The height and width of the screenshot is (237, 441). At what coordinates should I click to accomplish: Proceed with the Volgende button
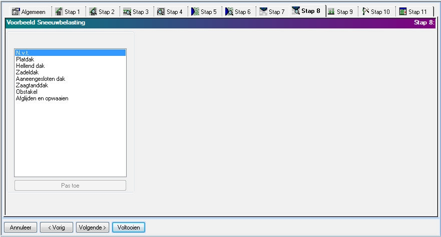93,228
